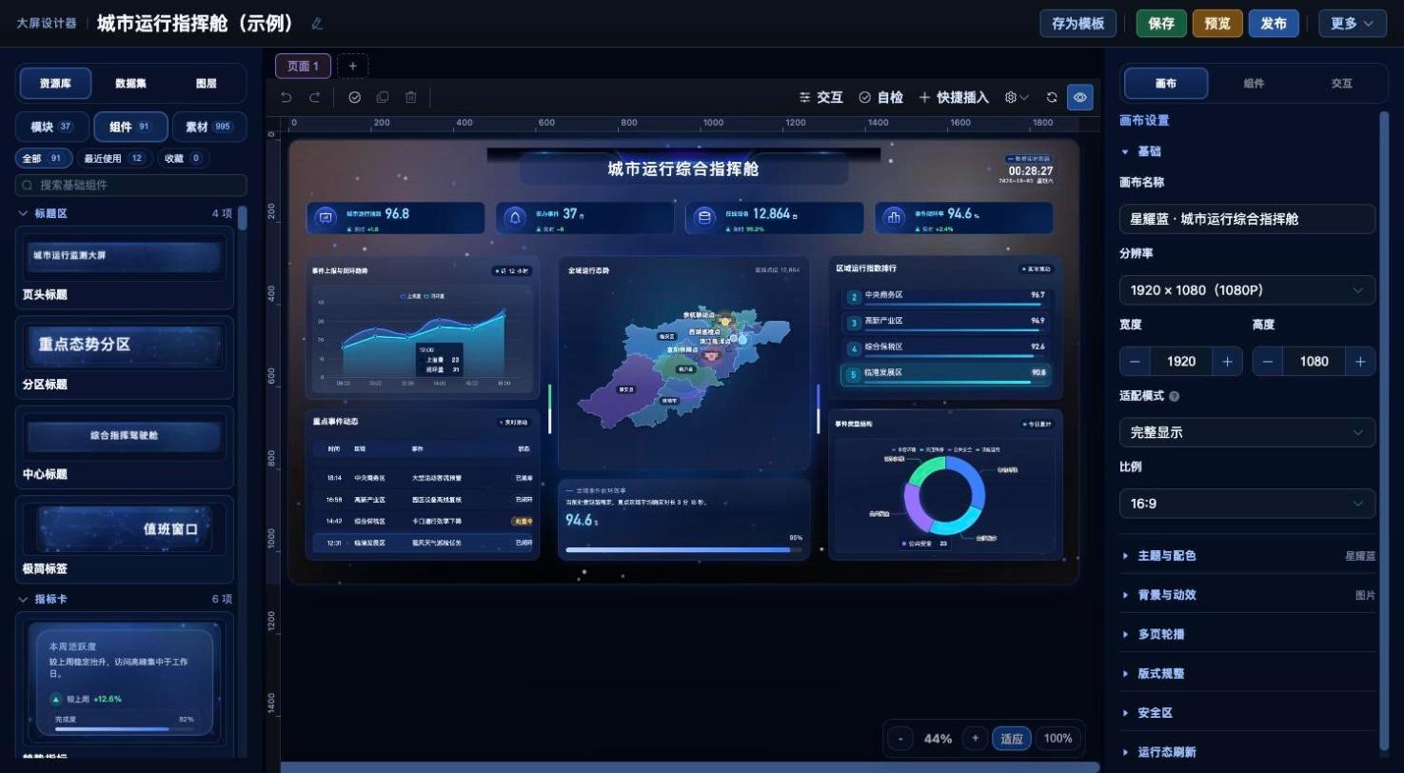Switch the resource type to 素材

(x=209, y=127)
